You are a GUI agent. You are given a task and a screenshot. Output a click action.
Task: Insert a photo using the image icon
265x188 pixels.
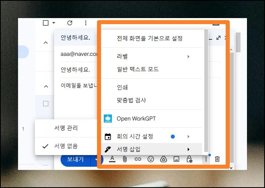pyautogui.click(x=176, y=159)
